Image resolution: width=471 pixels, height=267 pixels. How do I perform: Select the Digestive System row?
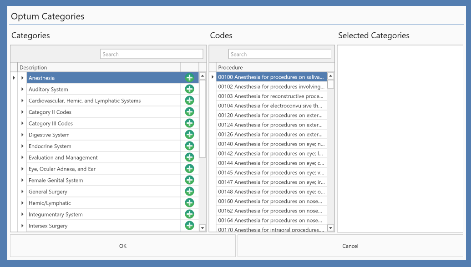coord(103,135)
